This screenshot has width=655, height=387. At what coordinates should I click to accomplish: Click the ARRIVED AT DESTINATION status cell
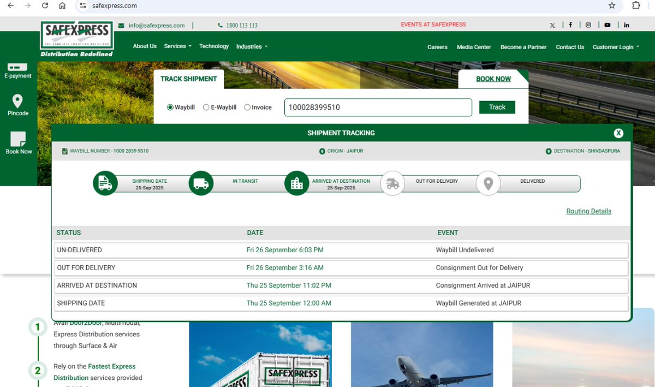(97, 285)
